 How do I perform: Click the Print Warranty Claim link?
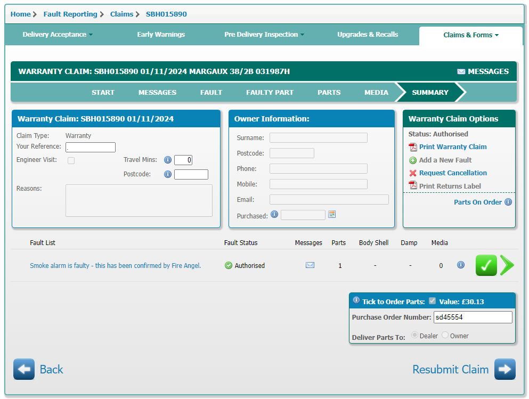point(453,147)
